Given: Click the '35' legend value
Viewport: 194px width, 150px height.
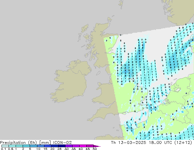Looking at the screenshot, I should (73, 149).
